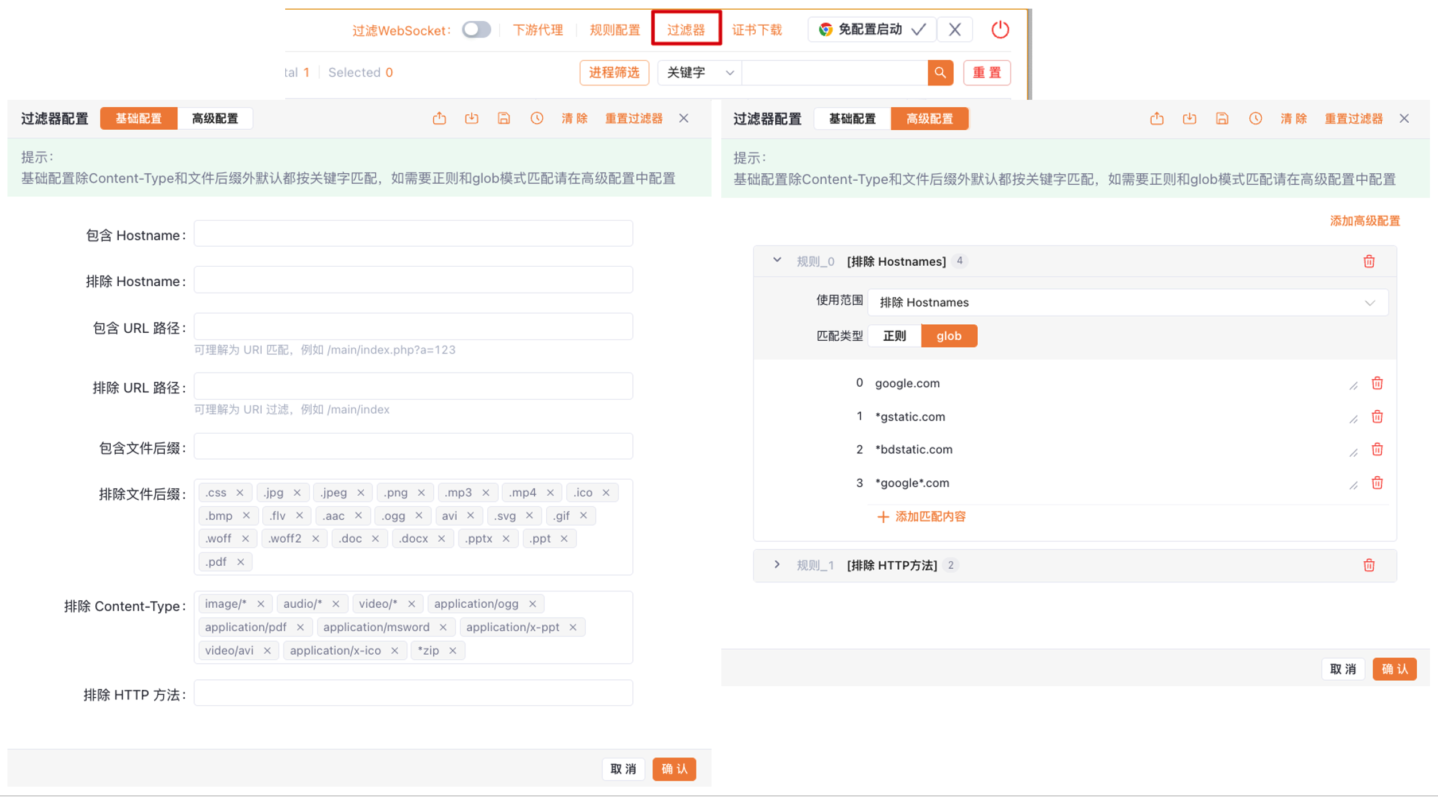This screenshot has width=1438, height=797.
Task: Click 确认 in left filter panel
Action: click(x=674, y=769)
